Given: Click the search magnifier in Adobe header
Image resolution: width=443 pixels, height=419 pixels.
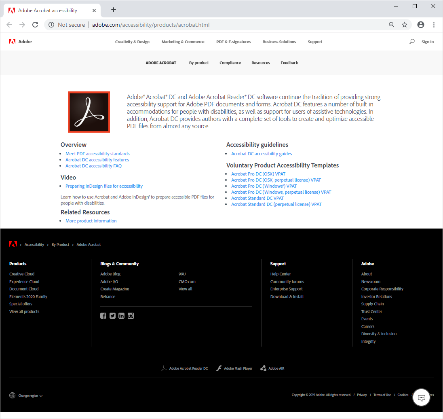Looking at the screenshot, I should (412, 42).
